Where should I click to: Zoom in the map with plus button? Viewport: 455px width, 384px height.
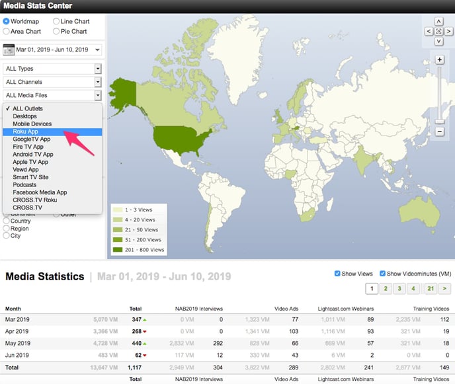[438, 60]
